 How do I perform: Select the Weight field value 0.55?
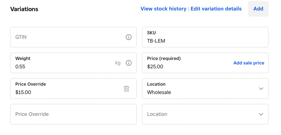pyautogui.click(x=20, y=67)
